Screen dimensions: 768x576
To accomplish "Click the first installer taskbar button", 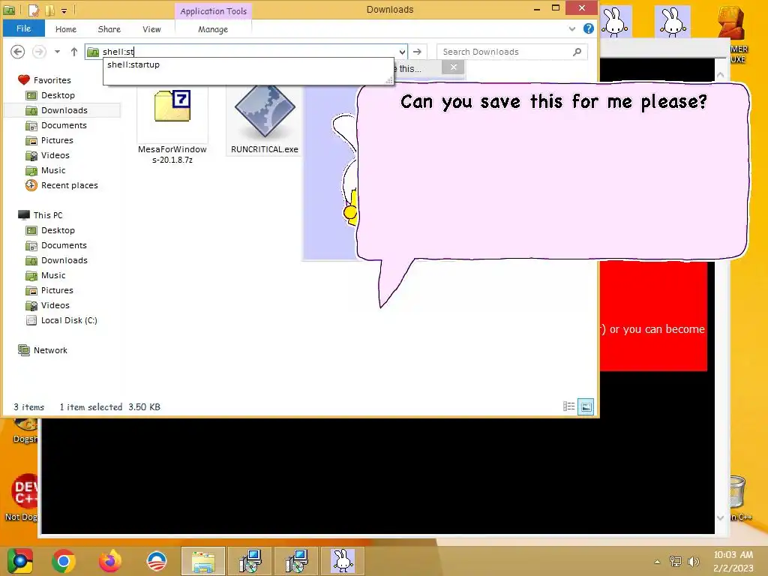I will [250, 561].
